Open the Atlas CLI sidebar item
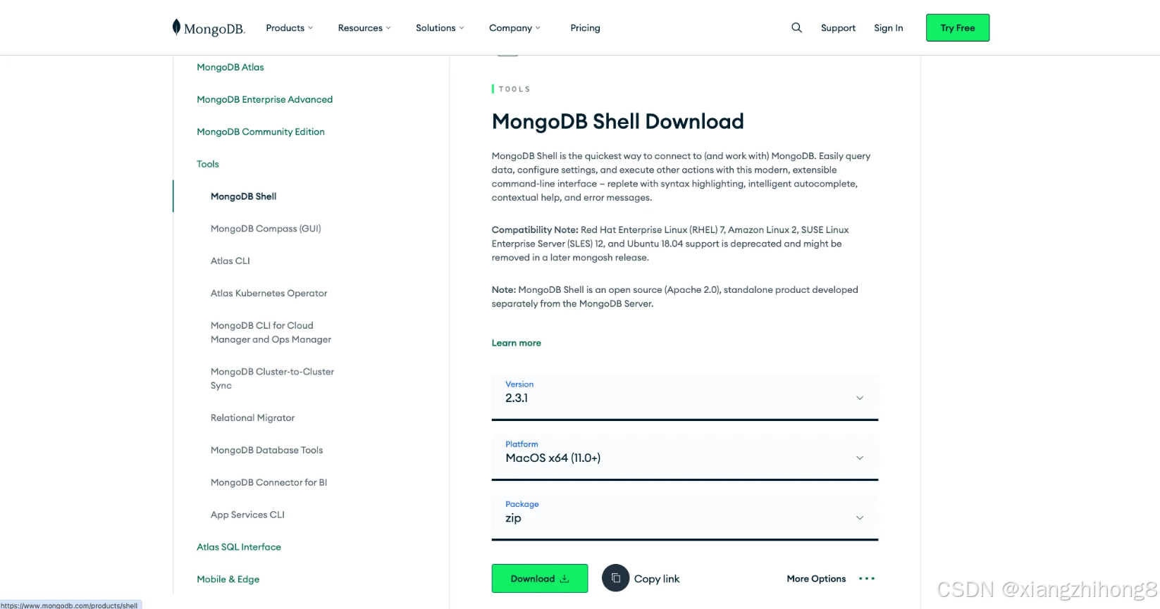 [x=230, y=261]
